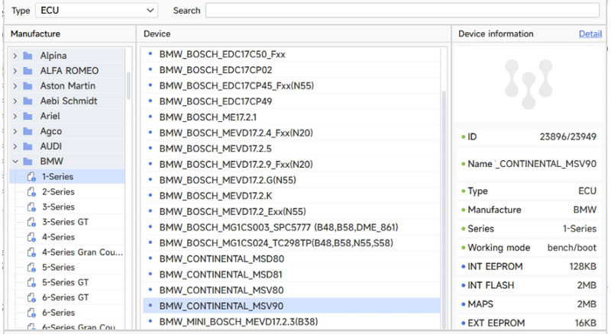Click the 2-Series model icon
Image resolution: width=611 pixels, height=334 pixels.
coord(31,192)
